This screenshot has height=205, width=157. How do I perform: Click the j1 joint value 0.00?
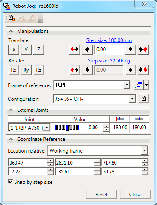click(x=93, y=127)
